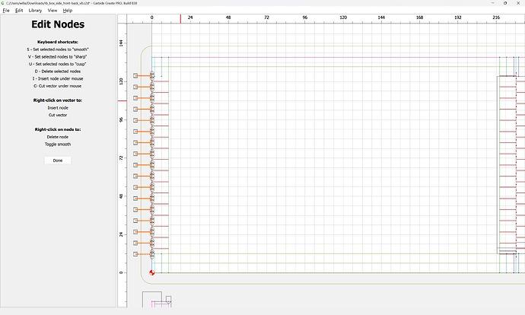Maximize the Carbide Create window
Viewport: 525px width, 315px height.
(x=497, y=3)
